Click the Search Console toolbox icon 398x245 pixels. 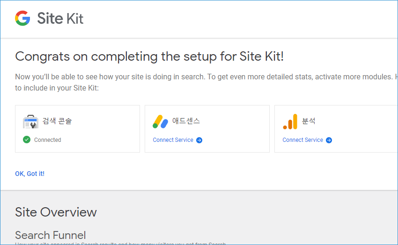(x=30, y=122)
